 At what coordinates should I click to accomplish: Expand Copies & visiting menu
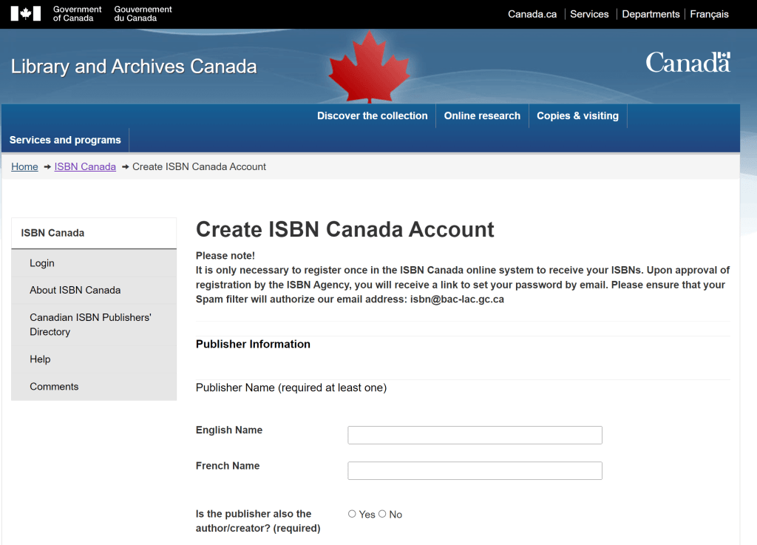[577, 116]
